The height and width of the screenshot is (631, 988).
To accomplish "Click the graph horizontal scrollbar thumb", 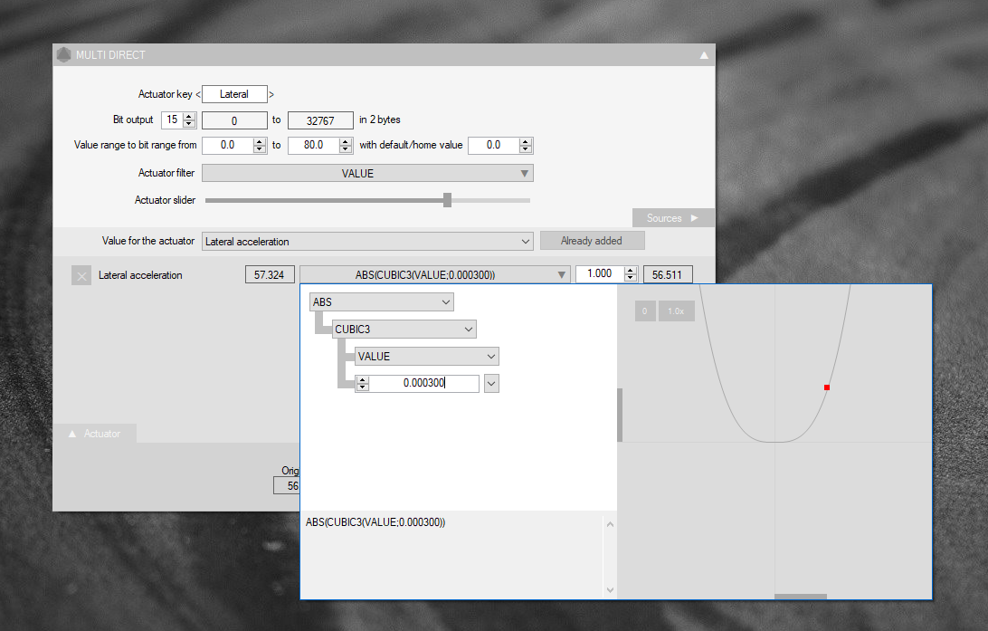I will (800, 597).
